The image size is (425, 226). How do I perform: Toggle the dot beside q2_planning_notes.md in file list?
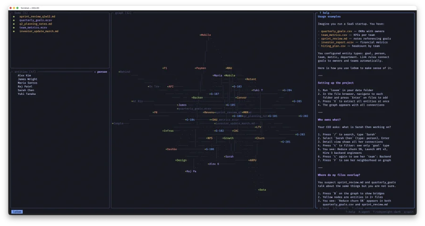[14, 24]
